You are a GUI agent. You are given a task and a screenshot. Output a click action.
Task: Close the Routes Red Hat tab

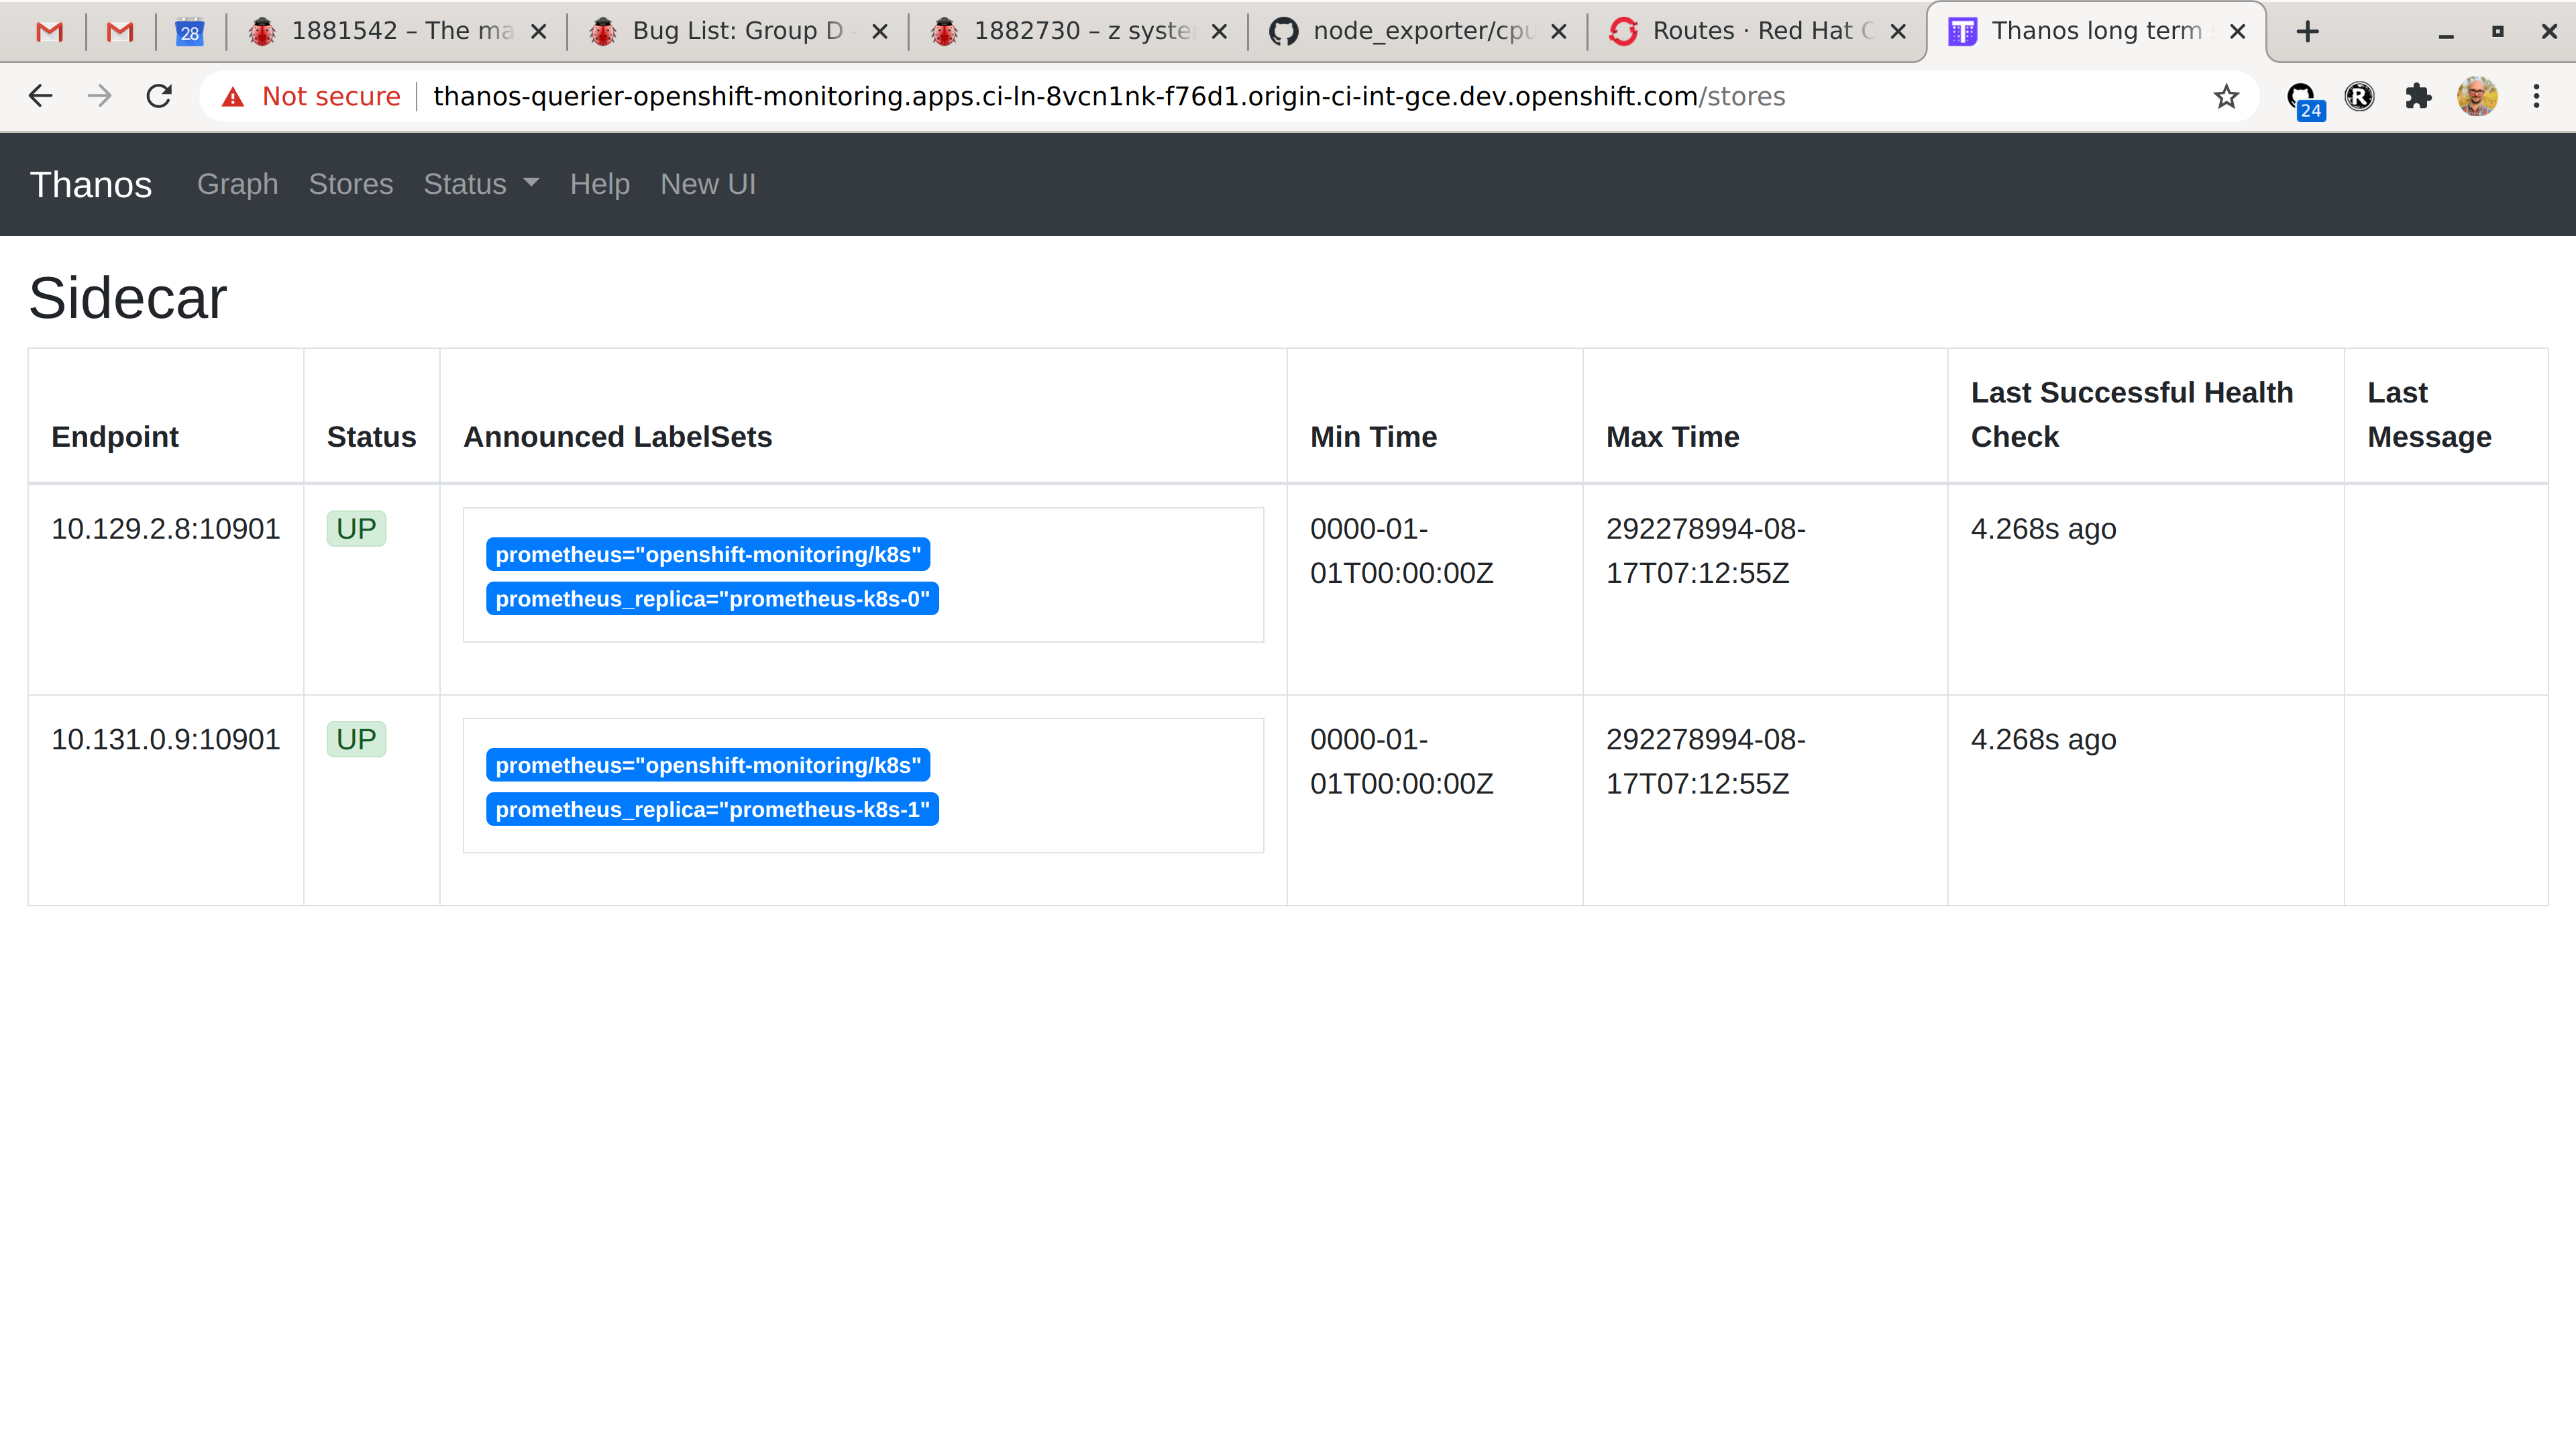click(x=1898, y=32)
